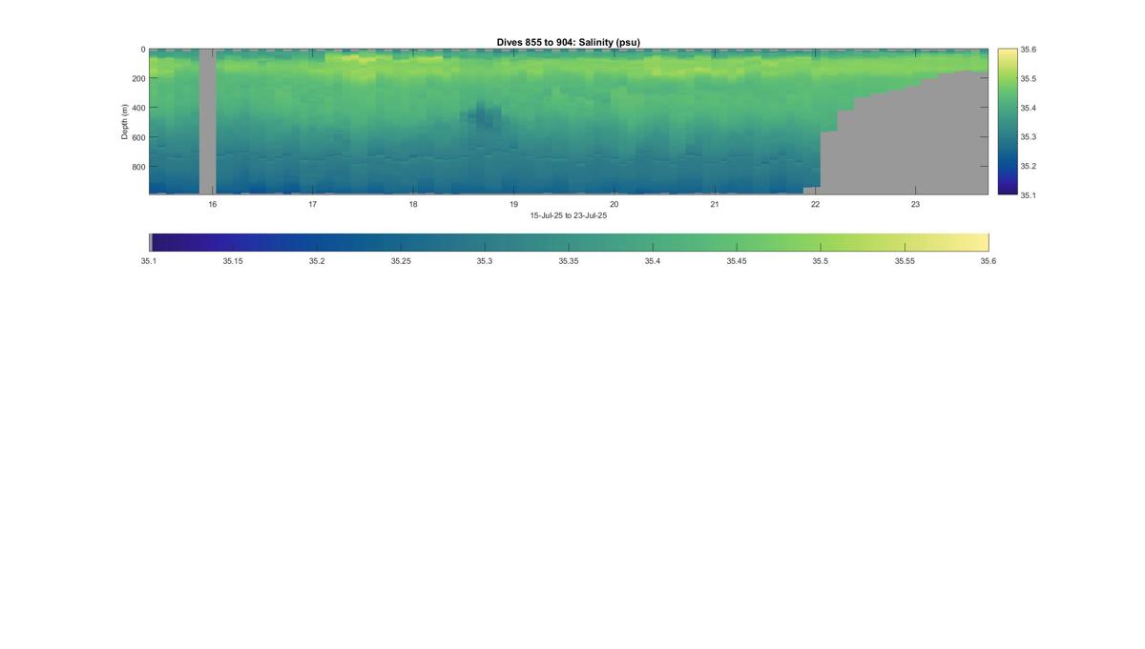
Task: Click the x-axis tick label 23
Action: pyautogui.click(x=915, y=205)
